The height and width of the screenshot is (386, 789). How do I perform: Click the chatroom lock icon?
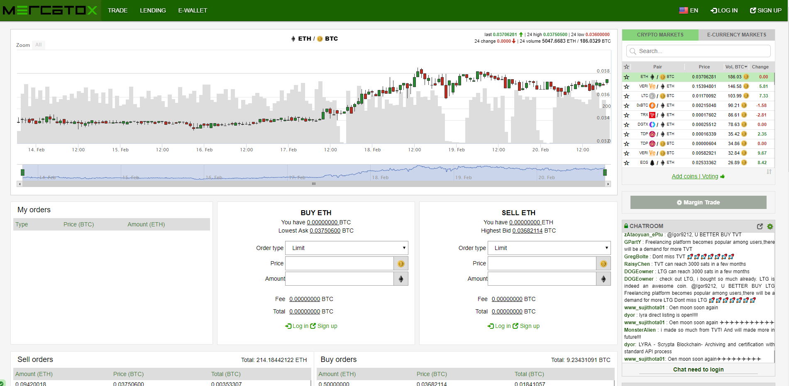coord(626,226)
